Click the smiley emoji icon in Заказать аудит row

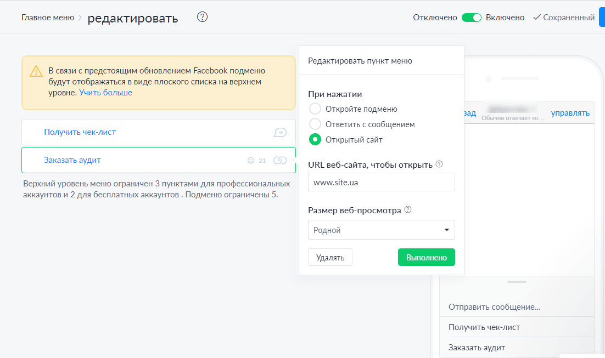tap(251, 161)
